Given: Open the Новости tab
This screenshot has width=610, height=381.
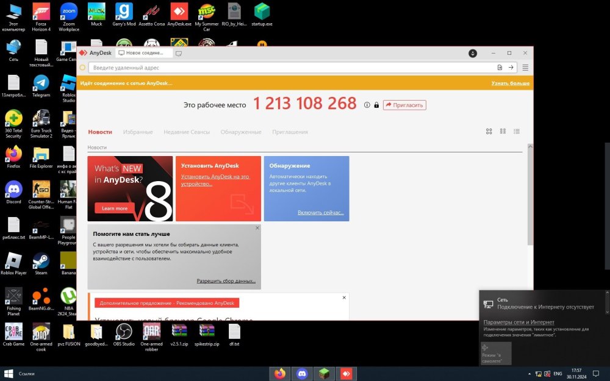Looking at the screenshot, I should point(100,132).
